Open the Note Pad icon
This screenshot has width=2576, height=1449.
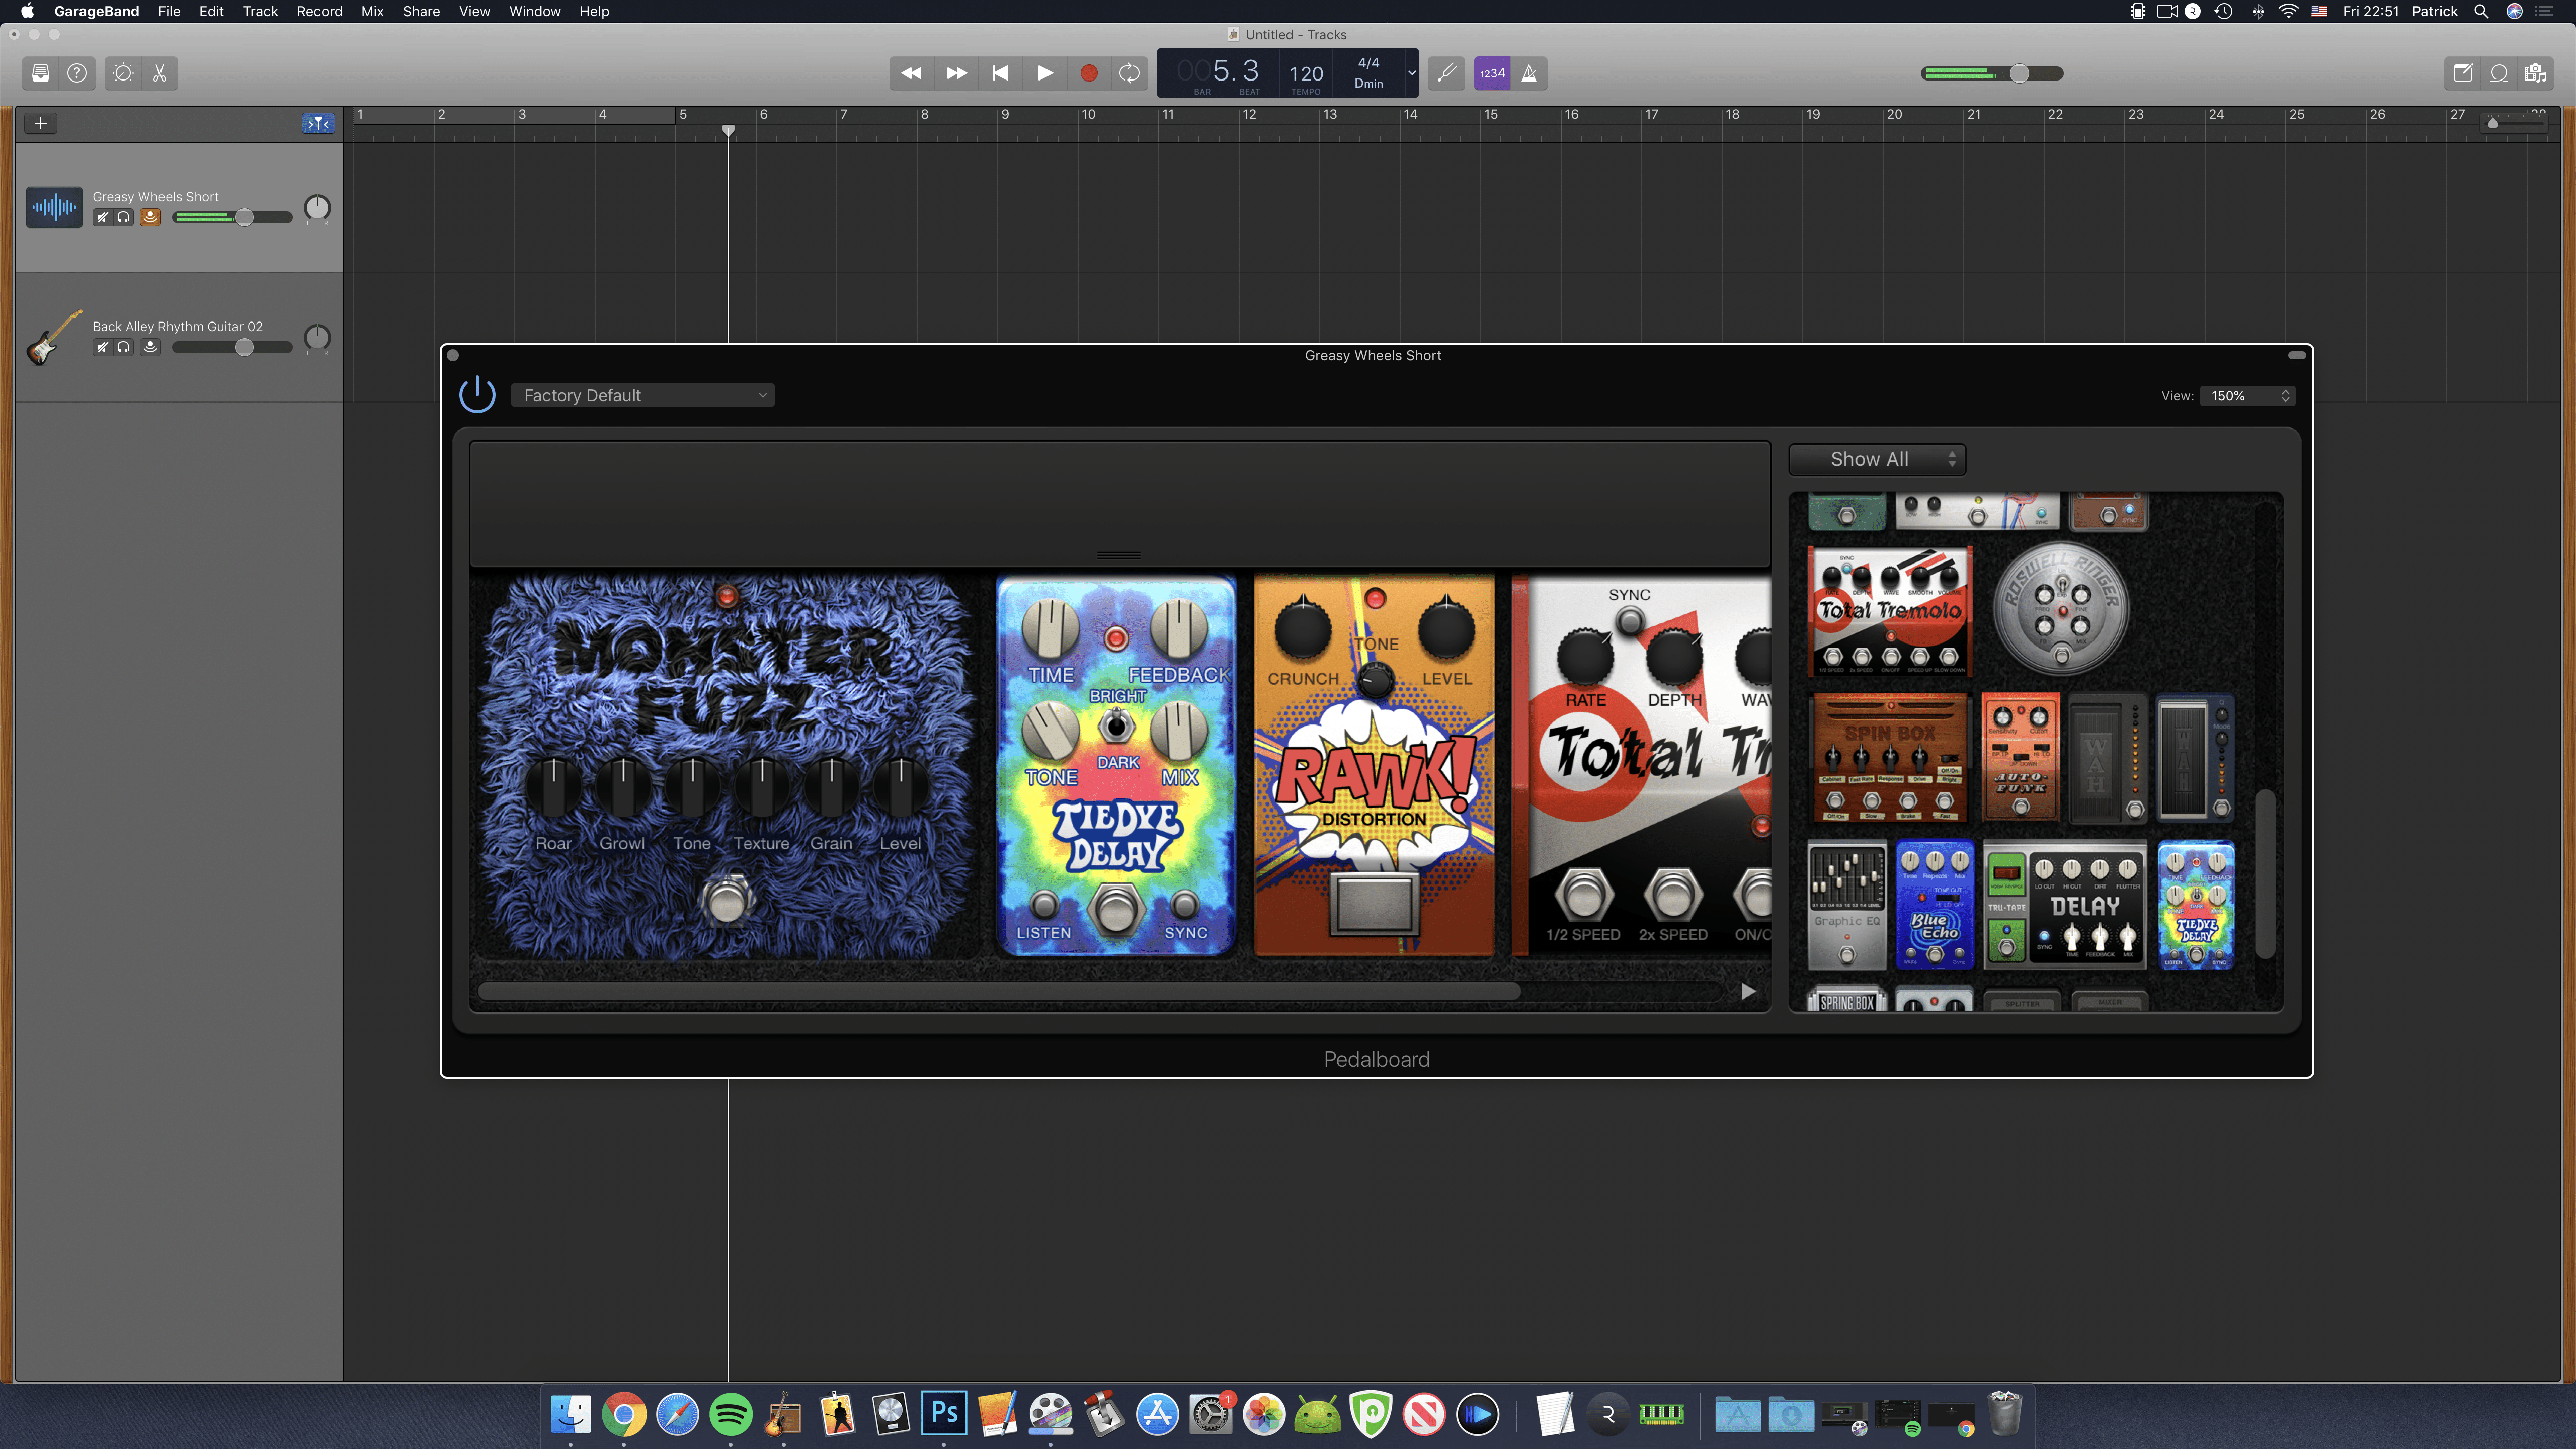[2463, 73]
